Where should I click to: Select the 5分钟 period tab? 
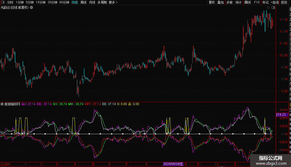click(x=30, y=2)
